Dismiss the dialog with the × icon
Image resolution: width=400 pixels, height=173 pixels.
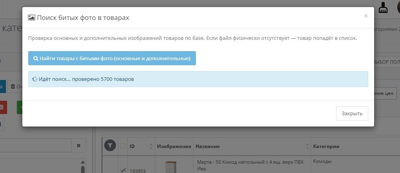click(366, 16)
